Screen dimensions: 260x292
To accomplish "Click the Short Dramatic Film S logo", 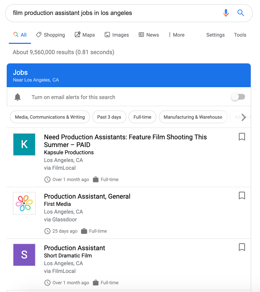I will point(24,255).
